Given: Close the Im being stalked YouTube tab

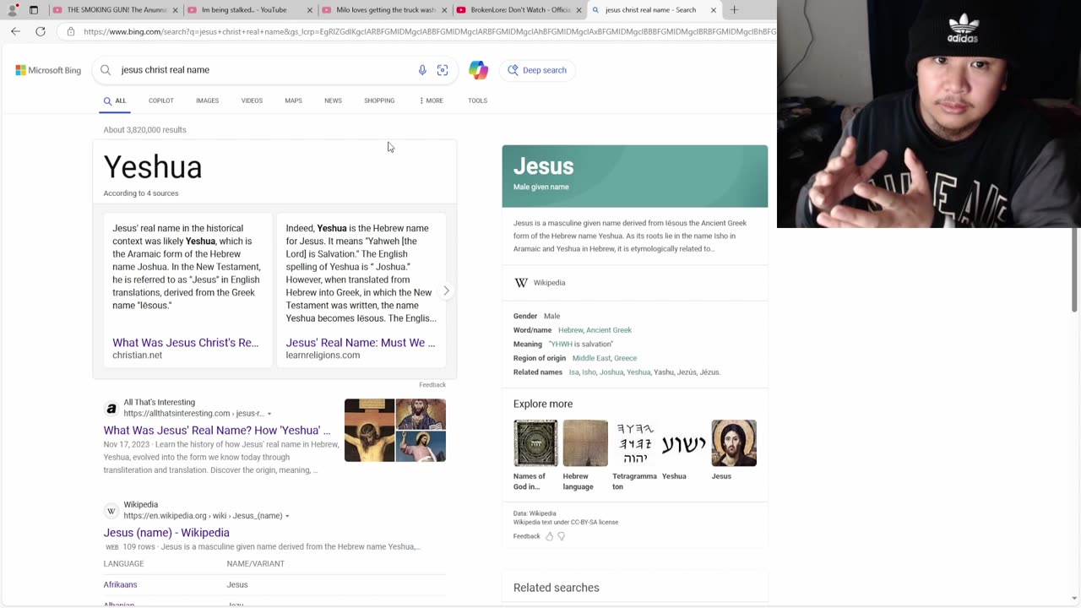Looking at the screenshot, I should 310,10.
